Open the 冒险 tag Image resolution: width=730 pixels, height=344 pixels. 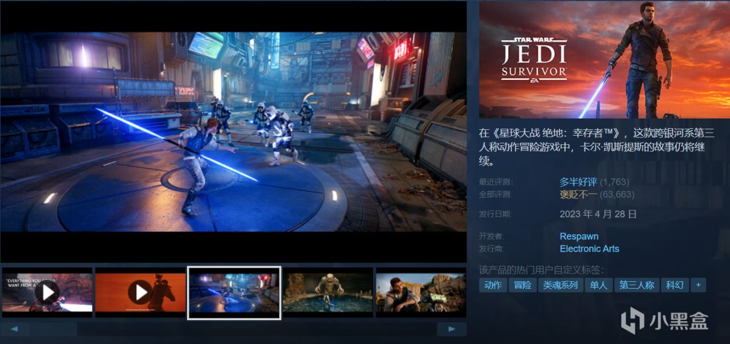[x=522, y=285]
